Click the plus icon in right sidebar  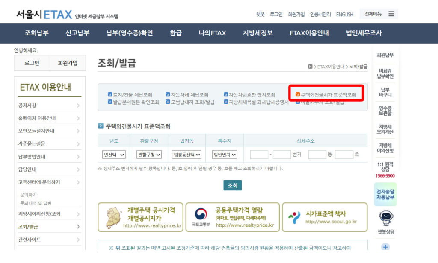pyautogui.click(x=385, y=247)
